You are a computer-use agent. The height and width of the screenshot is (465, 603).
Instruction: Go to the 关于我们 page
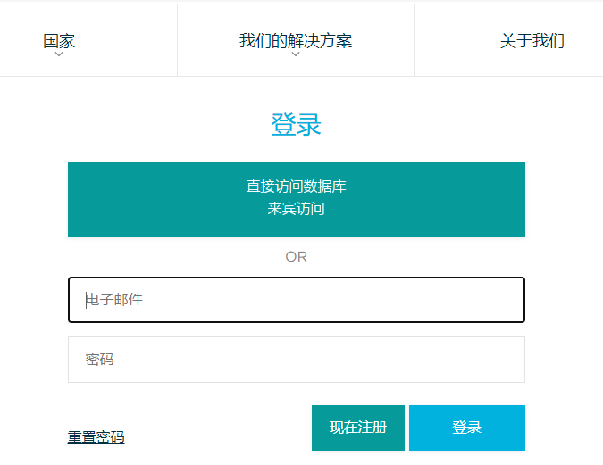(x=532, y=40)
